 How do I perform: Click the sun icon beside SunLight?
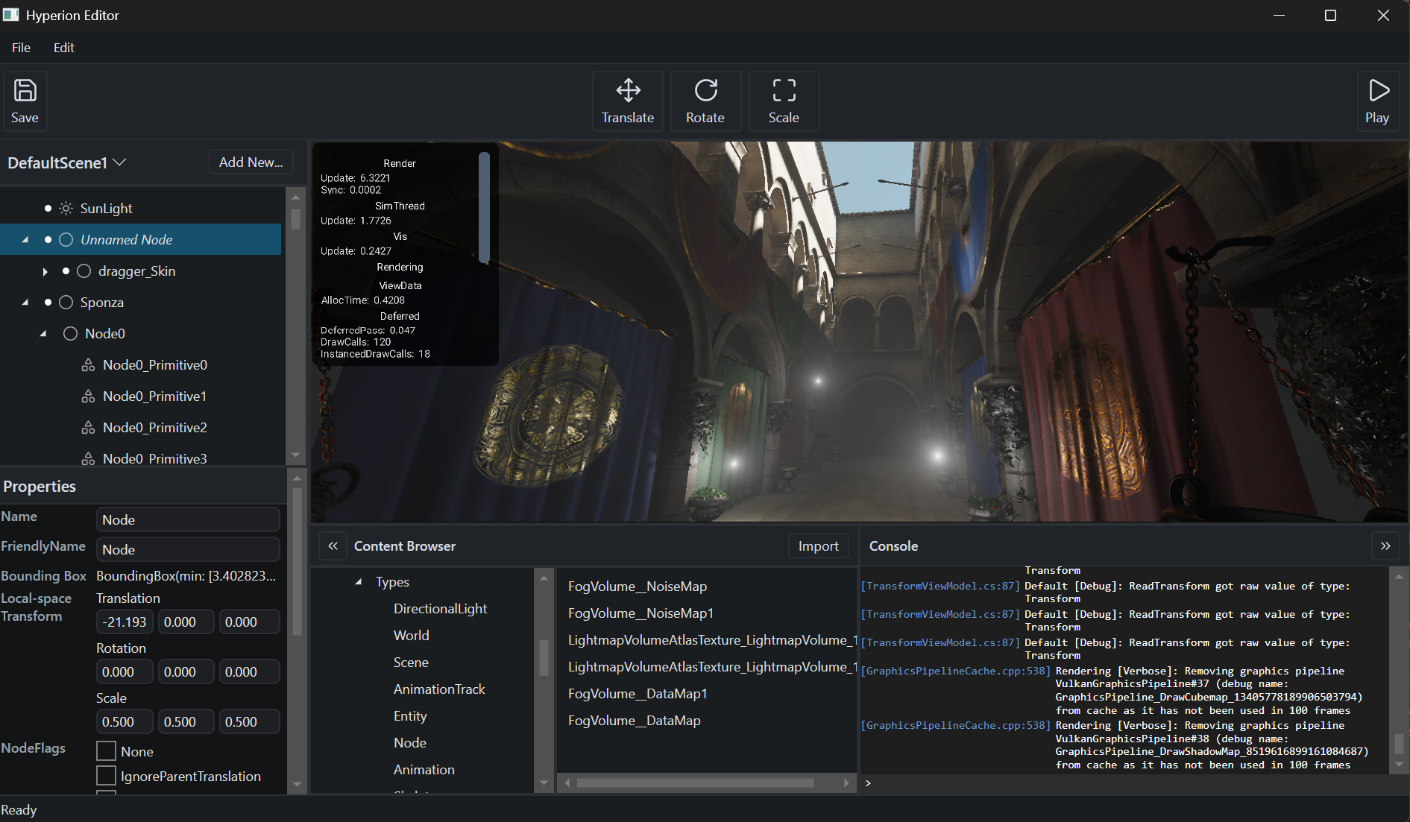66,209
